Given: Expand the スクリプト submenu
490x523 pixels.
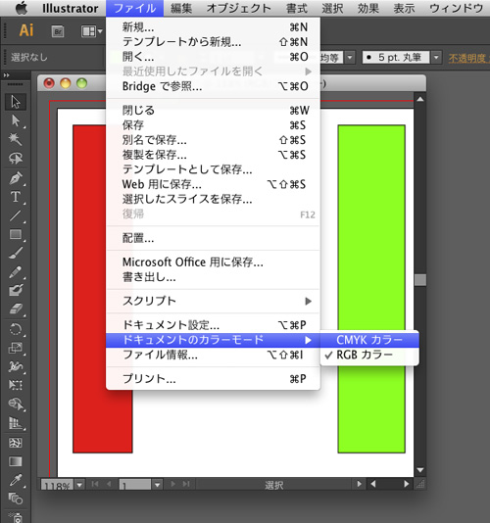Looking at the screenshot, I should (x=213, y=302).
